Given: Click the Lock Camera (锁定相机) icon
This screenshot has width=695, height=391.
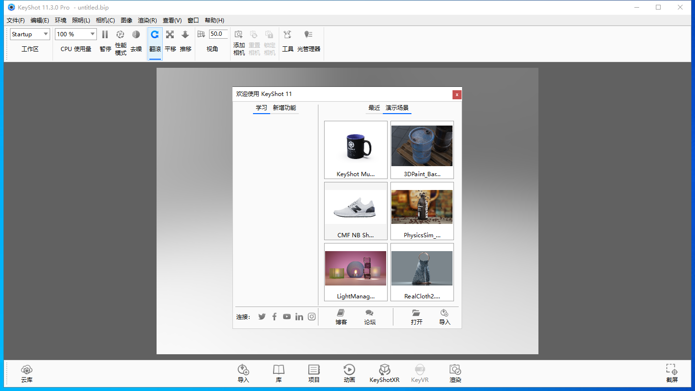Looking at the screenshot, I should pos(269,34).
